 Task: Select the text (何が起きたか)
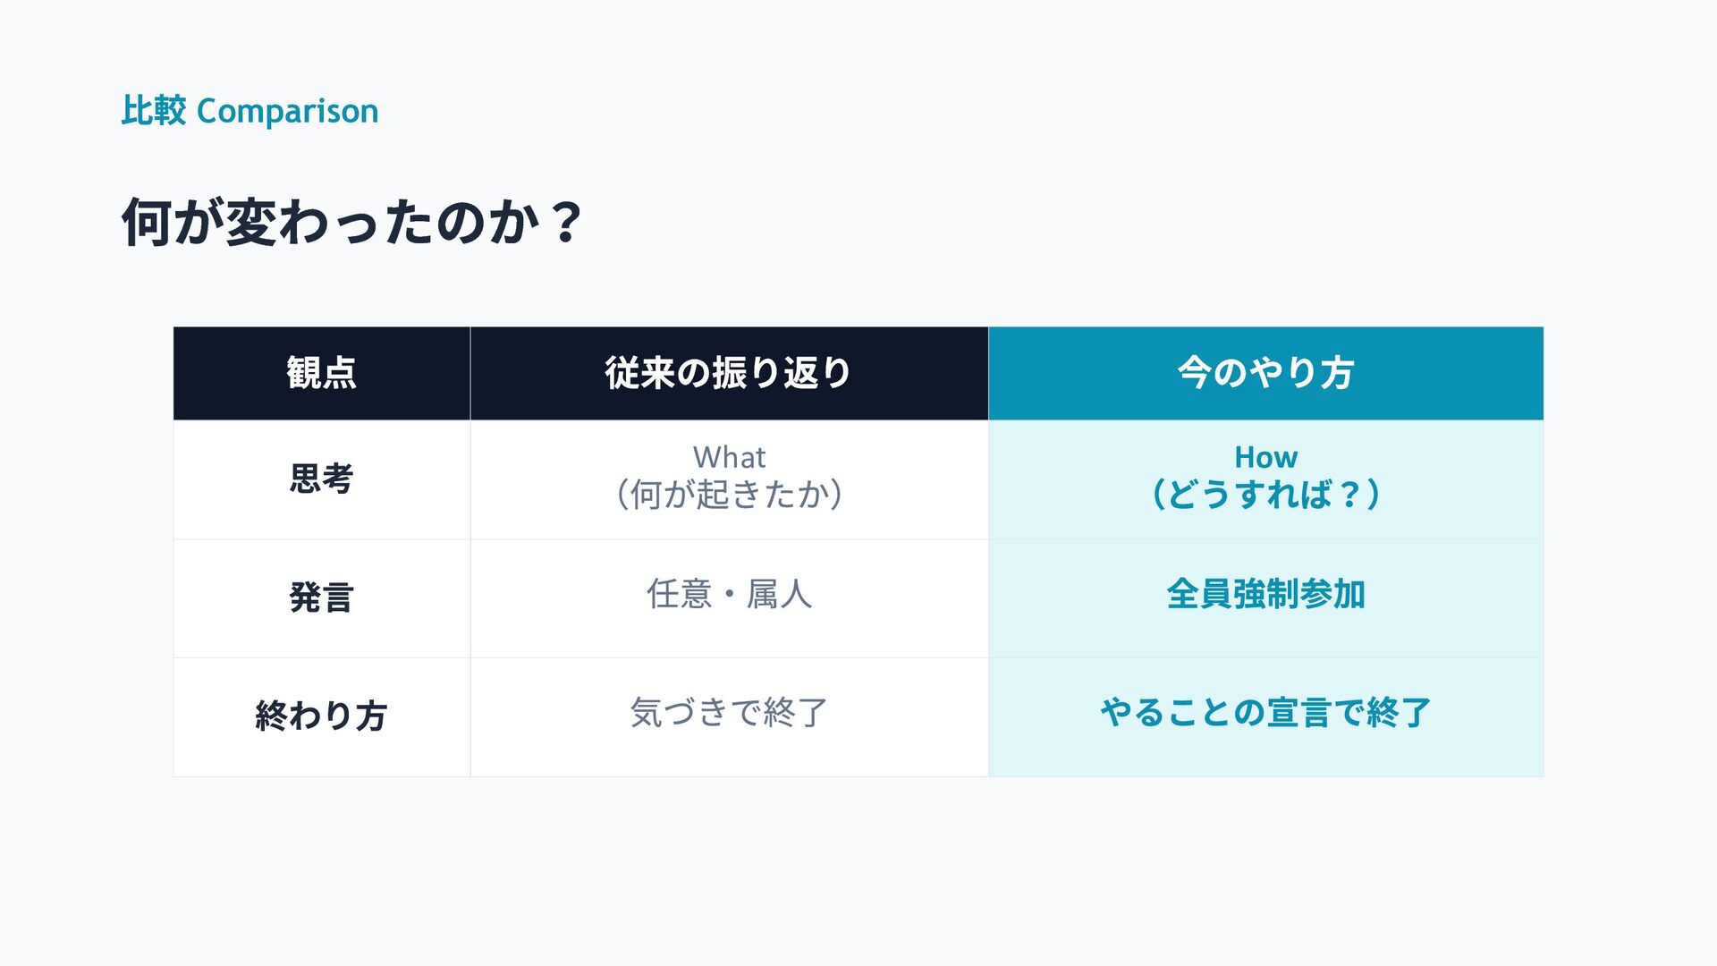(729, 495)
